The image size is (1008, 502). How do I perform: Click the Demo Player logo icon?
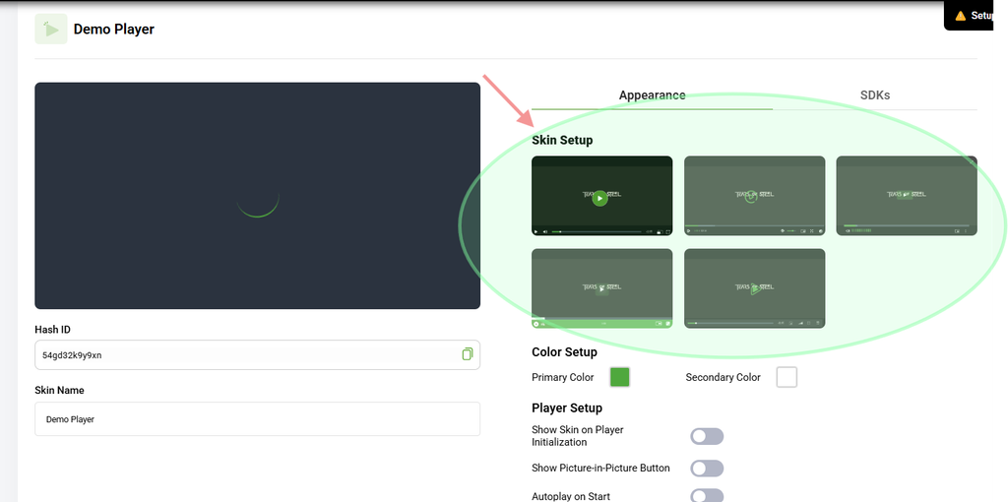51,29
